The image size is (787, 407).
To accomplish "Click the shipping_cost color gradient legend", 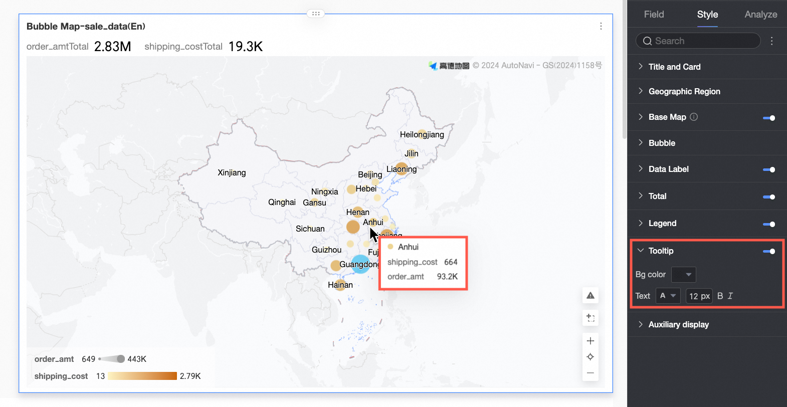I will coord(142,376).
